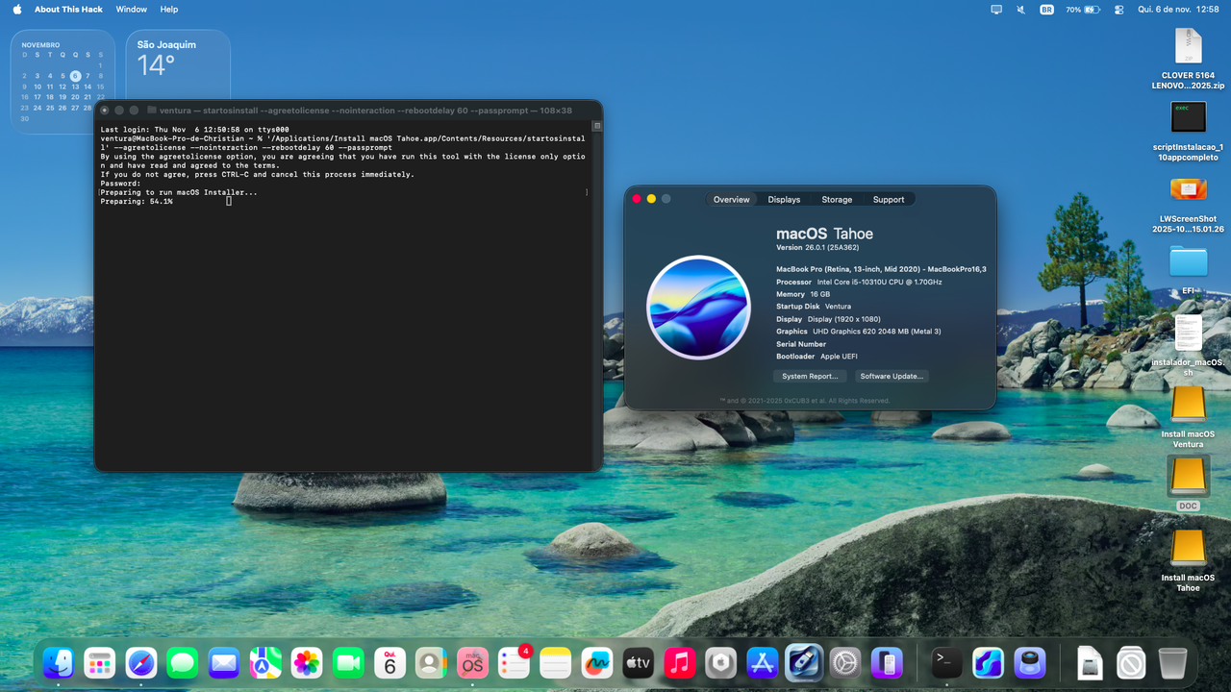Open pink macOS app icon in Dock
The image size is (1231, 692).
pyautogui.click(x=472, y=662)
